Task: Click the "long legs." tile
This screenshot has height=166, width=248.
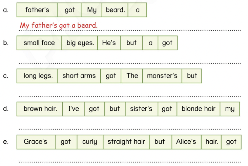Action: coord(38,76)
